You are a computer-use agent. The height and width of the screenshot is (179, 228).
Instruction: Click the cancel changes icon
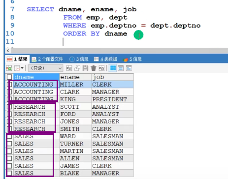coord(101,68)
